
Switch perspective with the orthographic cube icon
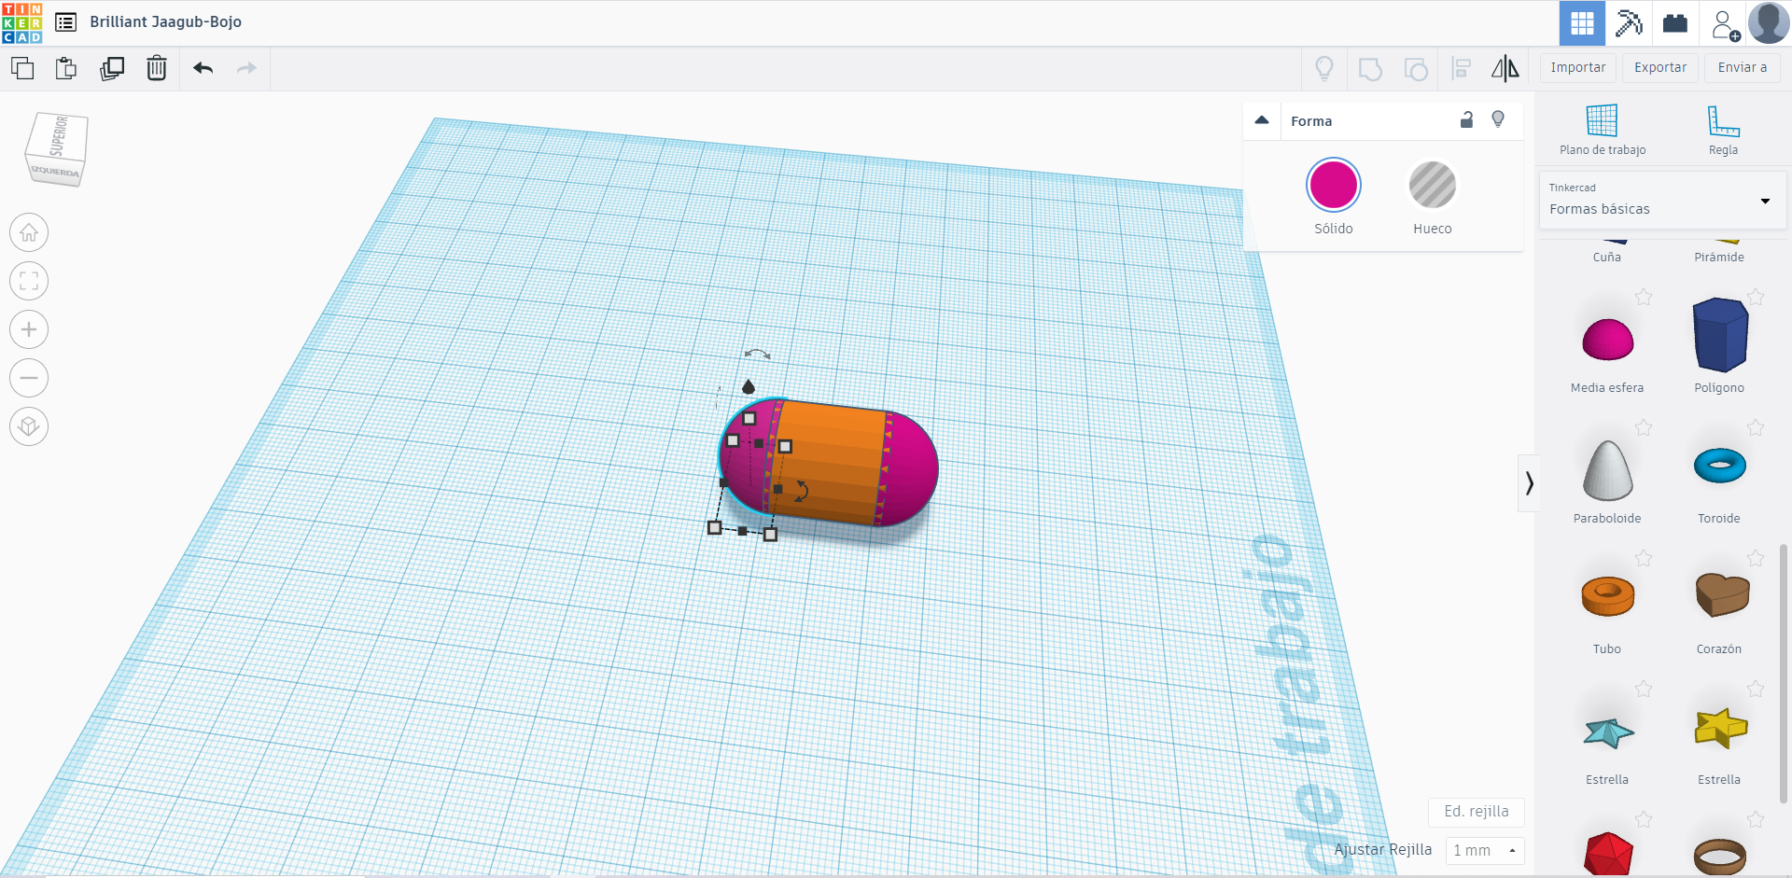pos(29,426)
